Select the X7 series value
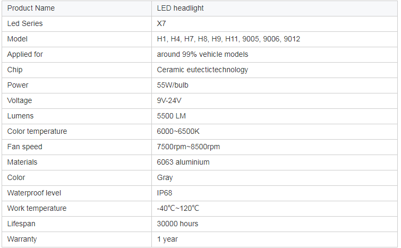The image size is (401, 248). point(161,23)
